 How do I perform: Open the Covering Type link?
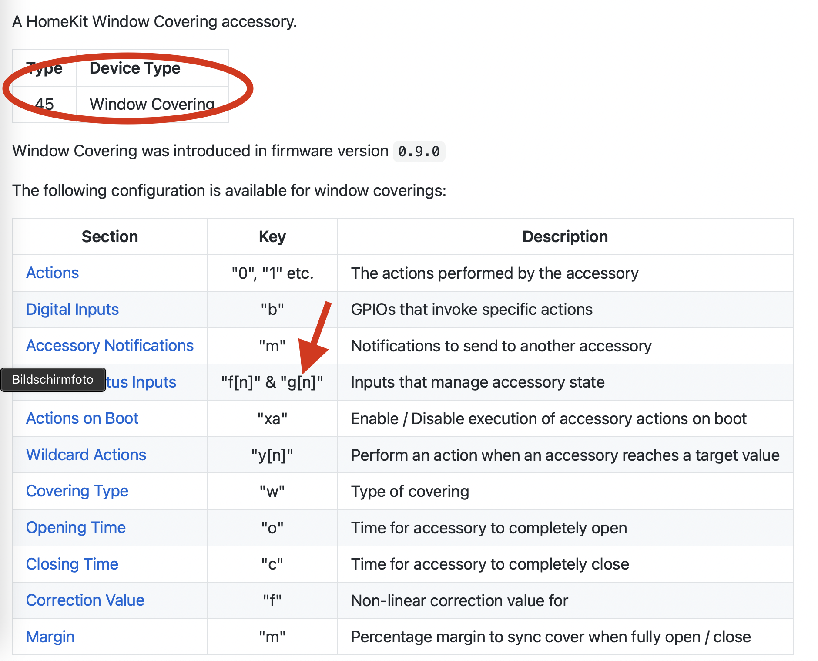pos(77,491)
